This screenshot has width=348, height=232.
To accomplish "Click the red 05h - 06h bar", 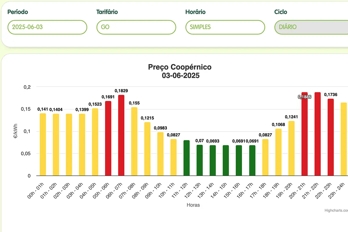I will tap(108, 138).
